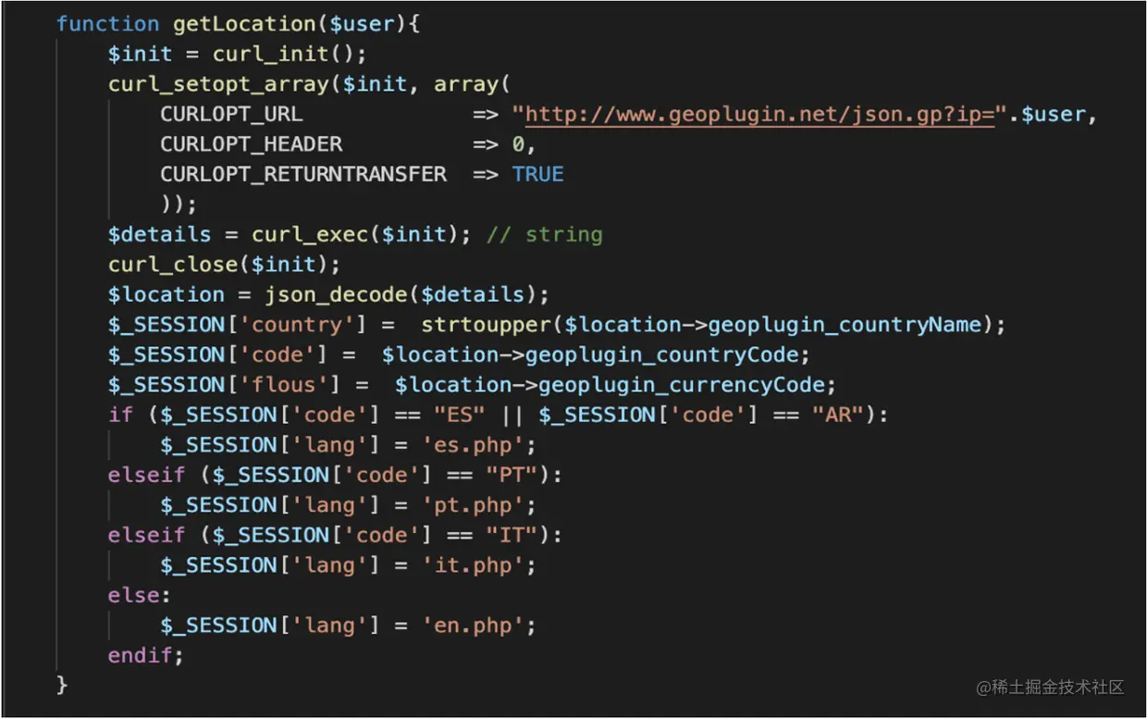Click the TRUE keyword value
Viewport: 1147px width, 719px height.
click(537, 174)
